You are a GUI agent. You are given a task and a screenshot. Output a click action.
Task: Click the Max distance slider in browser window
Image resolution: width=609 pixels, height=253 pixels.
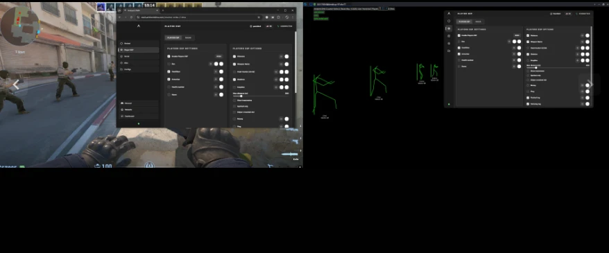tap(261, 96)
